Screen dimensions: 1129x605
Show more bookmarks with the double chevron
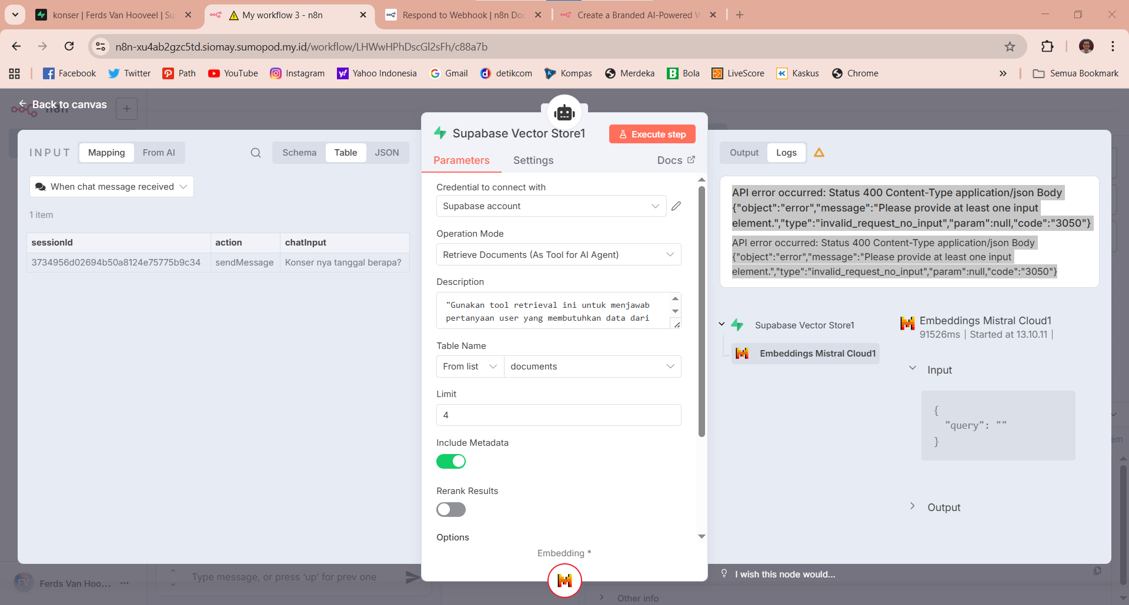(1003, 73)
